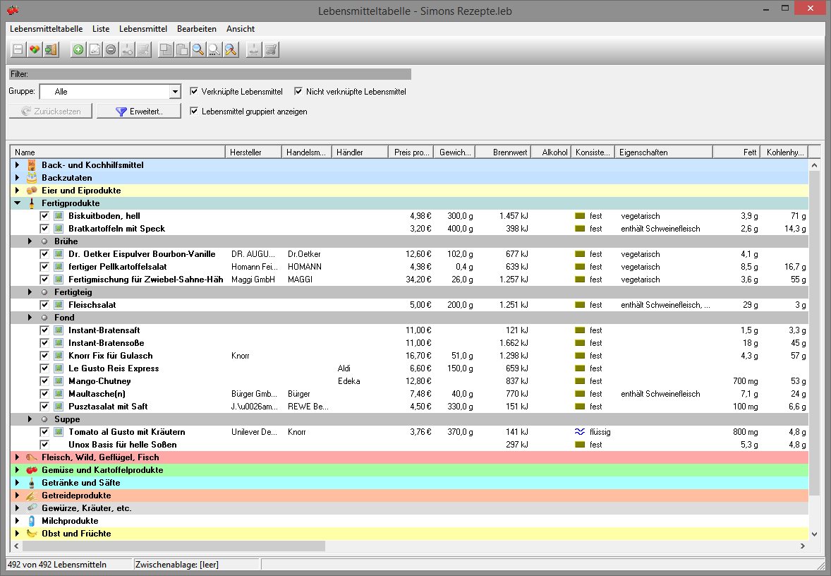Click the edit entry pencil icon
Image resolution: width=831 pixels, height=576 pixels.
click(95, 49)
